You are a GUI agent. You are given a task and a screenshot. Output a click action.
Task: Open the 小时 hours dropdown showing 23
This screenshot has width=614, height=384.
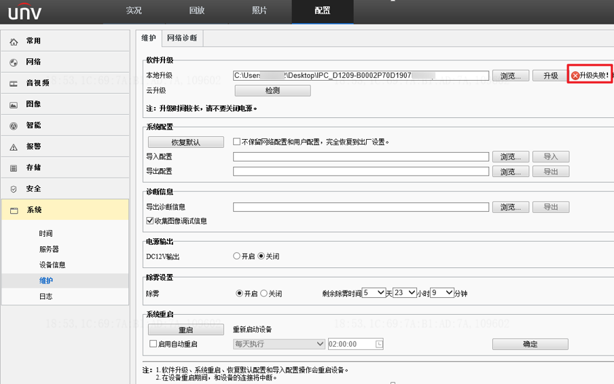pyautogui.click(x=405, y=293)
